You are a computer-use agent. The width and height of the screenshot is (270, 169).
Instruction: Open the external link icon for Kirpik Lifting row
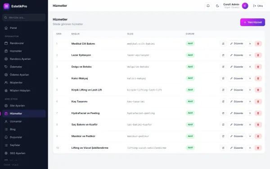(x=223, y=90)
